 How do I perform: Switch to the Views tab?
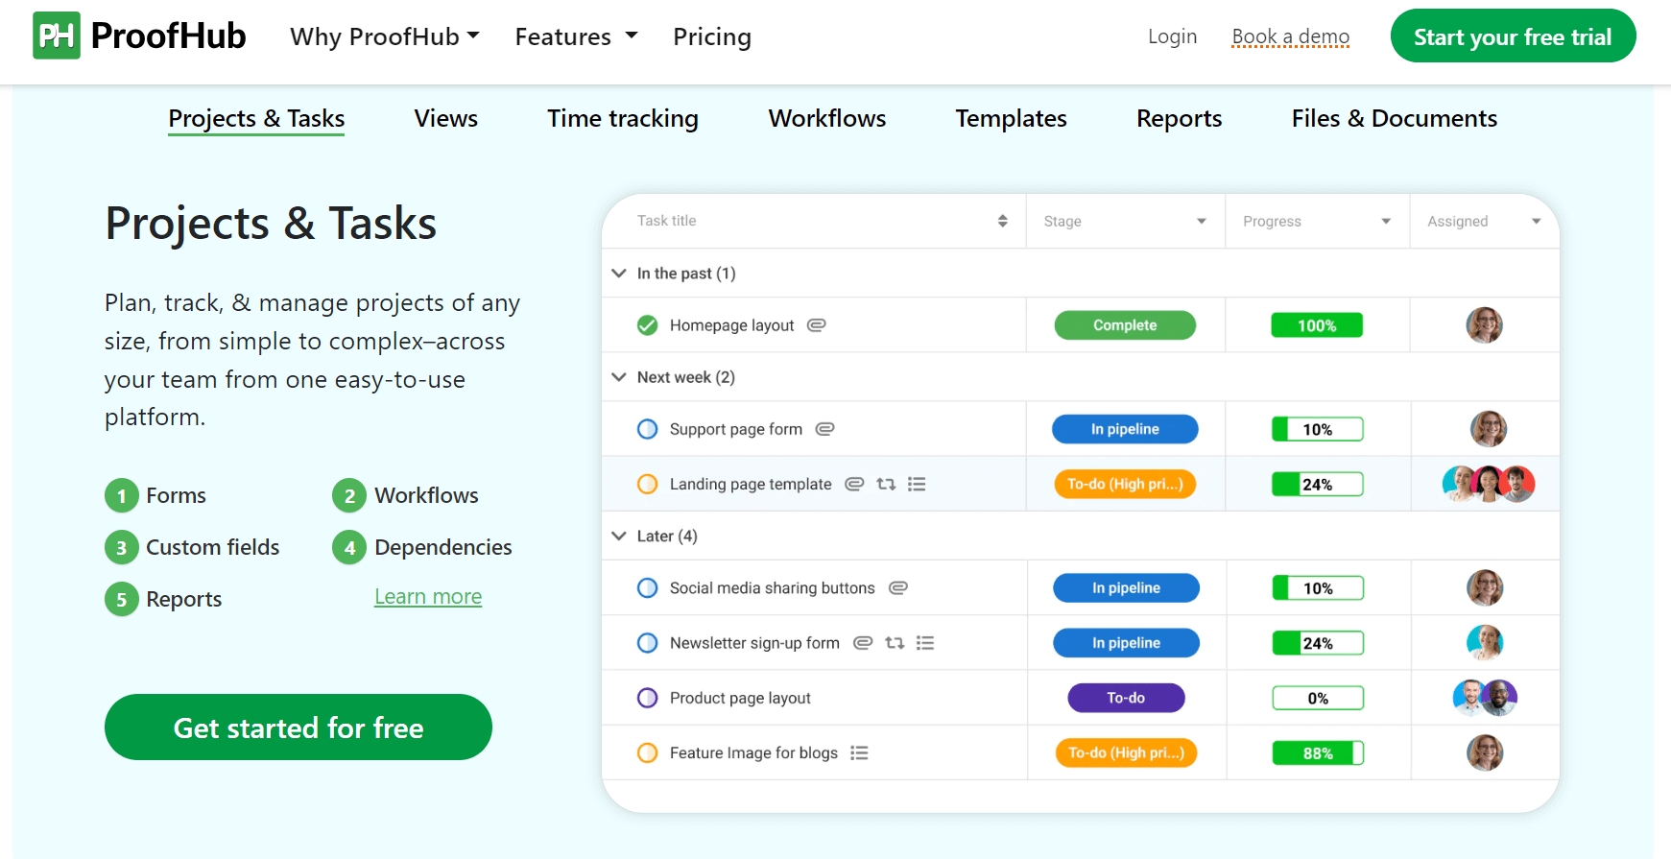click(x=446, y=118)
